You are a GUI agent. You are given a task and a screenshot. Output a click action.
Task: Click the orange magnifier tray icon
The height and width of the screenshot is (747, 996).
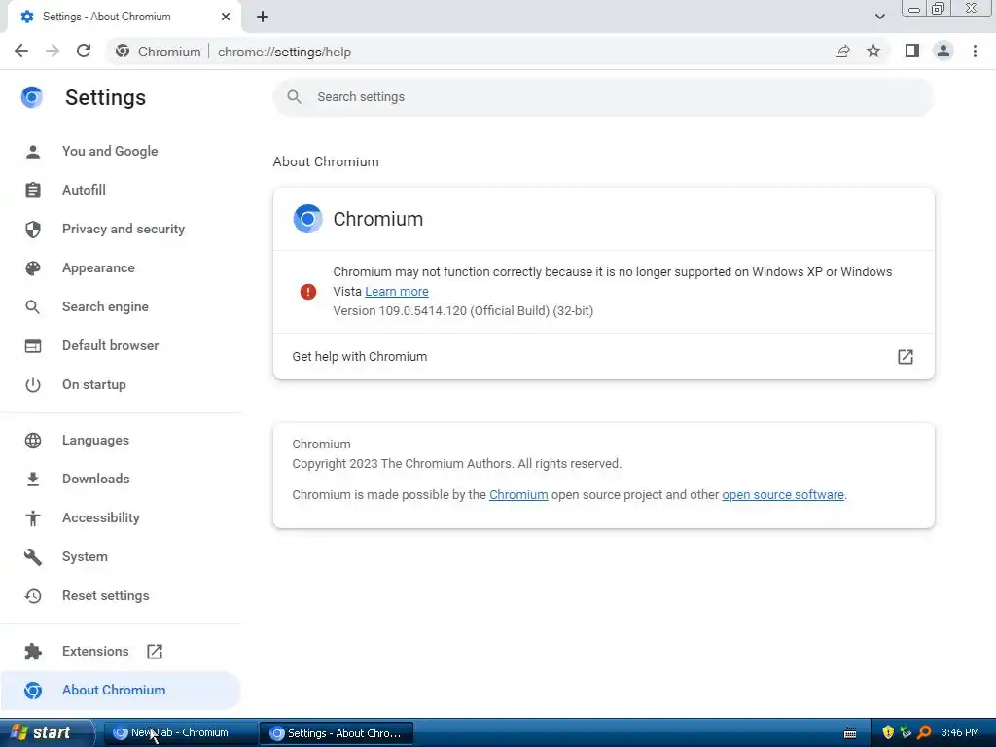(x=924, y=733)
